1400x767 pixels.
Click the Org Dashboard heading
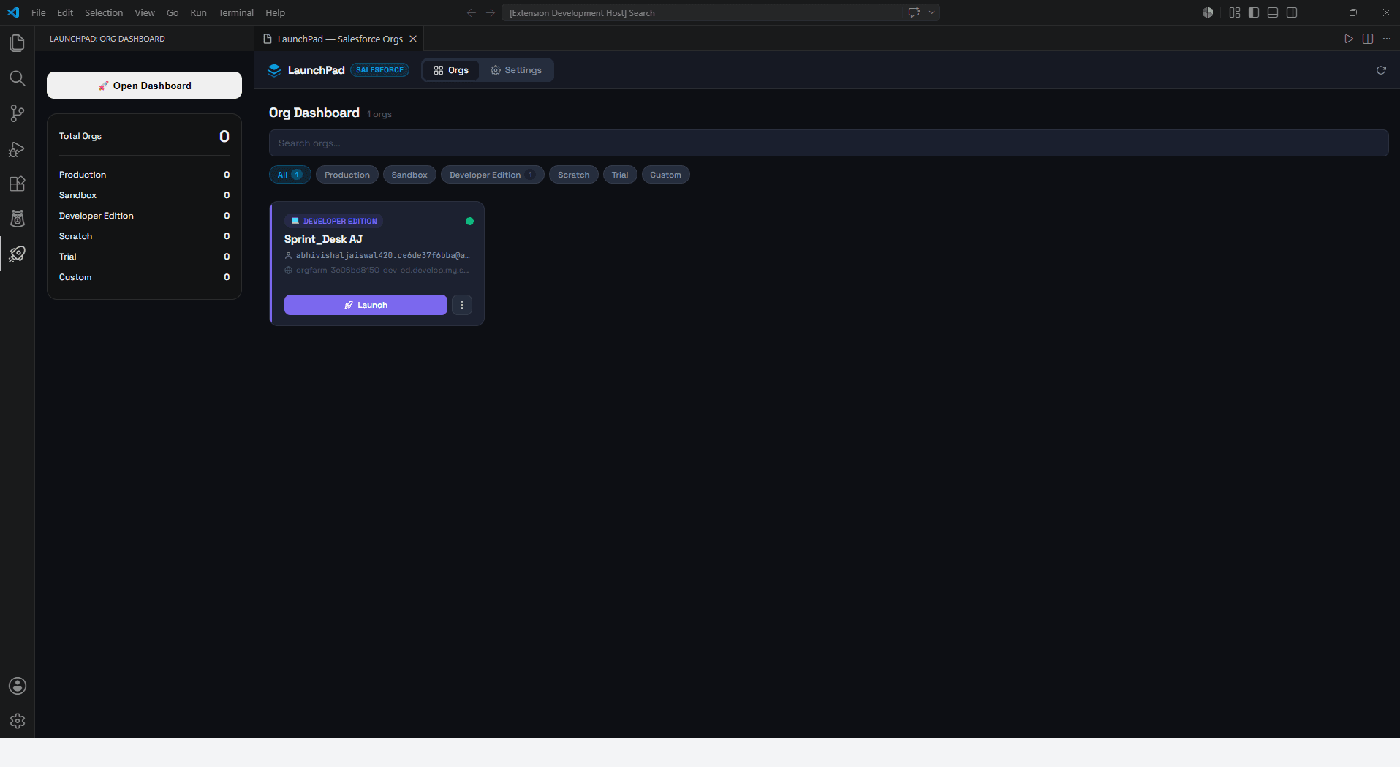click(x=314, y=113)
